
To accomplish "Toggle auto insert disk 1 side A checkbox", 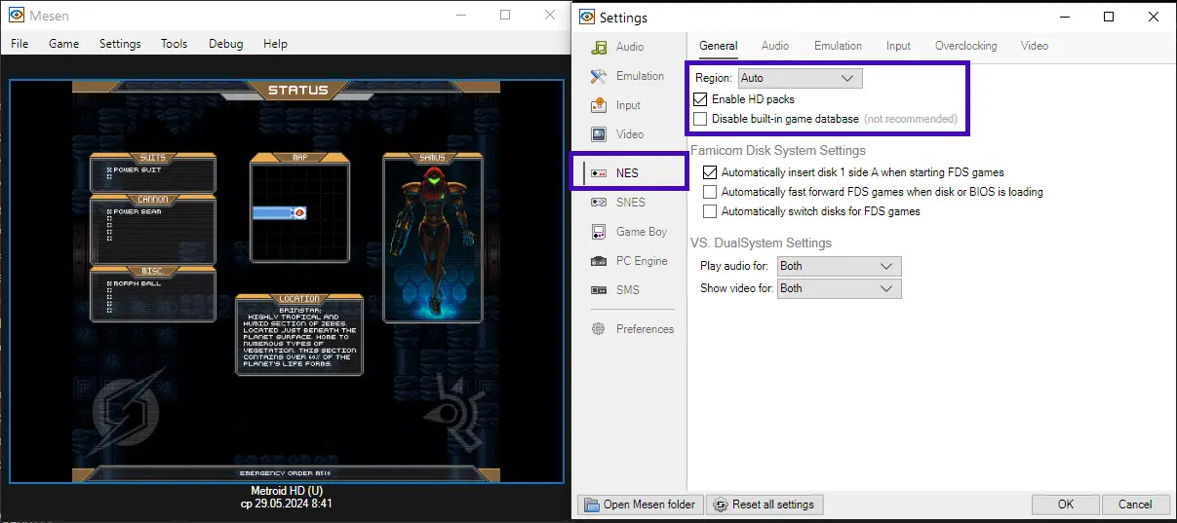I will pyautogui.click(x=710, y=172).
